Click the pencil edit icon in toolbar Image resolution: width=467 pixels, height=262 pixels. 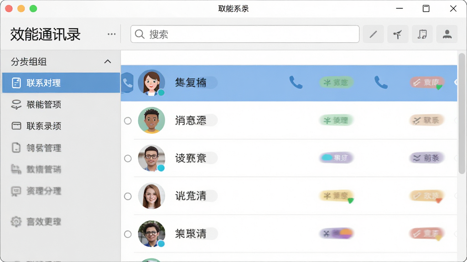[x=373, y=34]
